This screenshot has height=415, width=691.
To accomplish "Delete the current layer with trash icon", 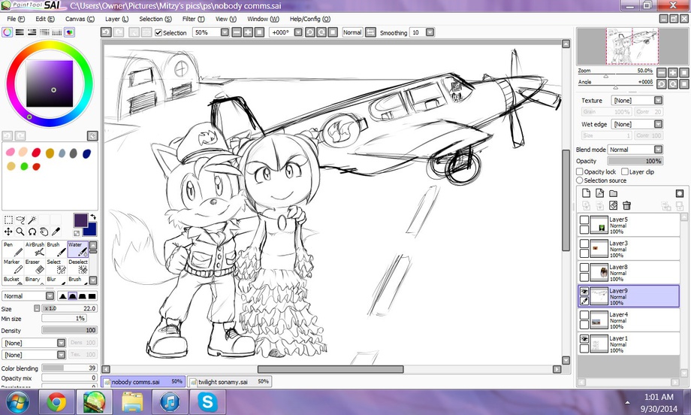I will click(626, 205).
